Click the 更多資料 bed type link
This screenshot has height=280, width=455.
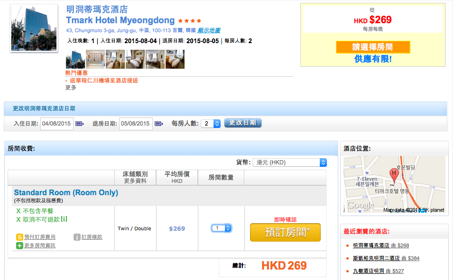pyautogui.click(x=135, y=181)
